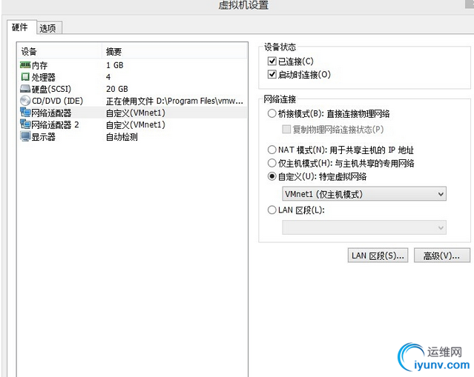Open the LAN 区段 segment dropdown

(364, 227)
